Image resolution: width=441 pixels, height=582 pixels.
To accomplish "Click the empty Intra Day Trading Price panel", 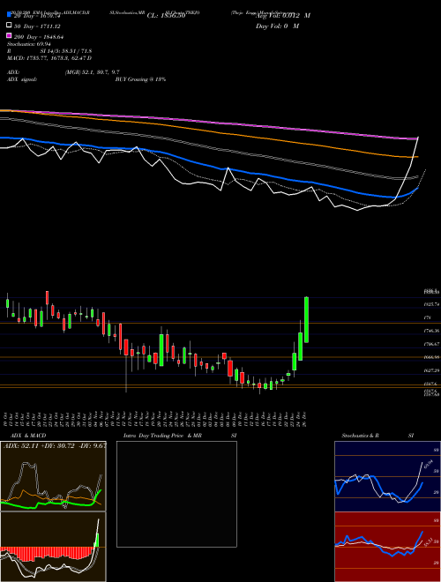I will point(176,494).
